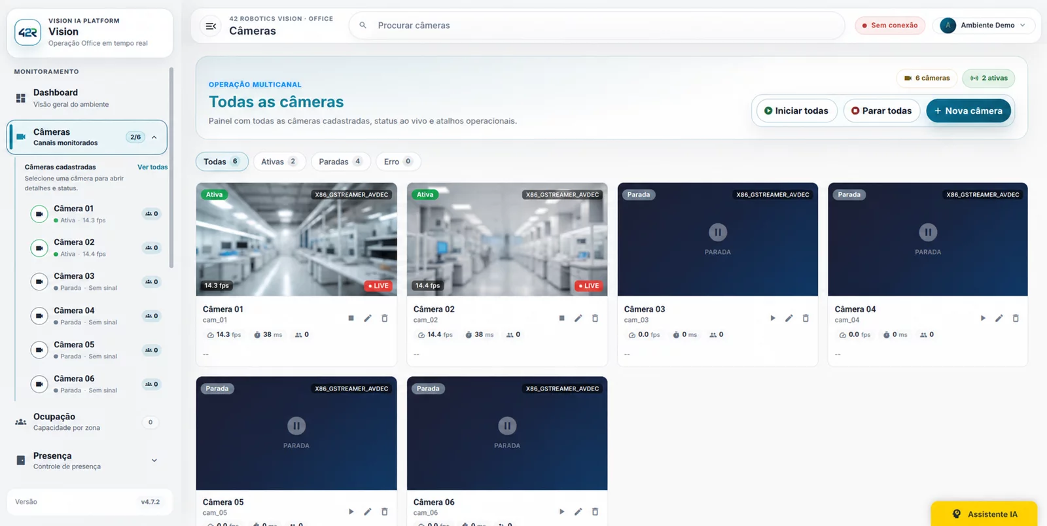
Task: Click the sidebar vertical scrollbar
Action: (171, 168)
